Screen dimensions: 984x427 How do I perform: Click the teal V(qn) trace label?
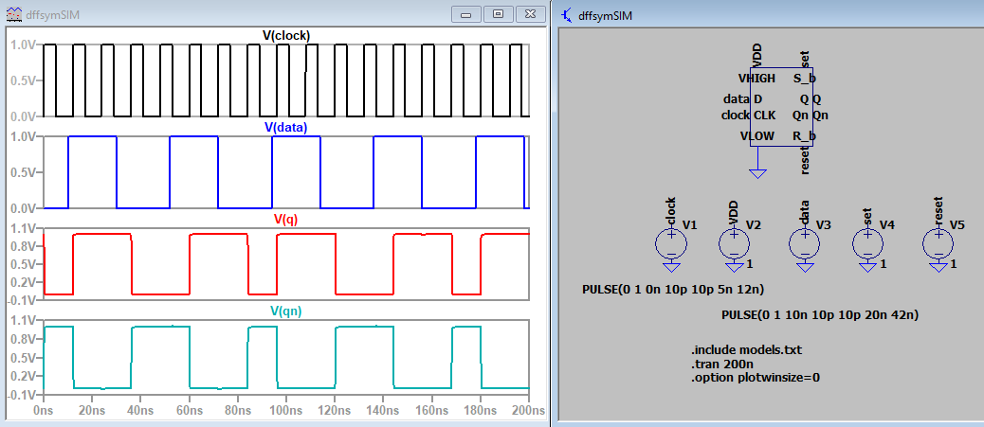click(285, 311)
